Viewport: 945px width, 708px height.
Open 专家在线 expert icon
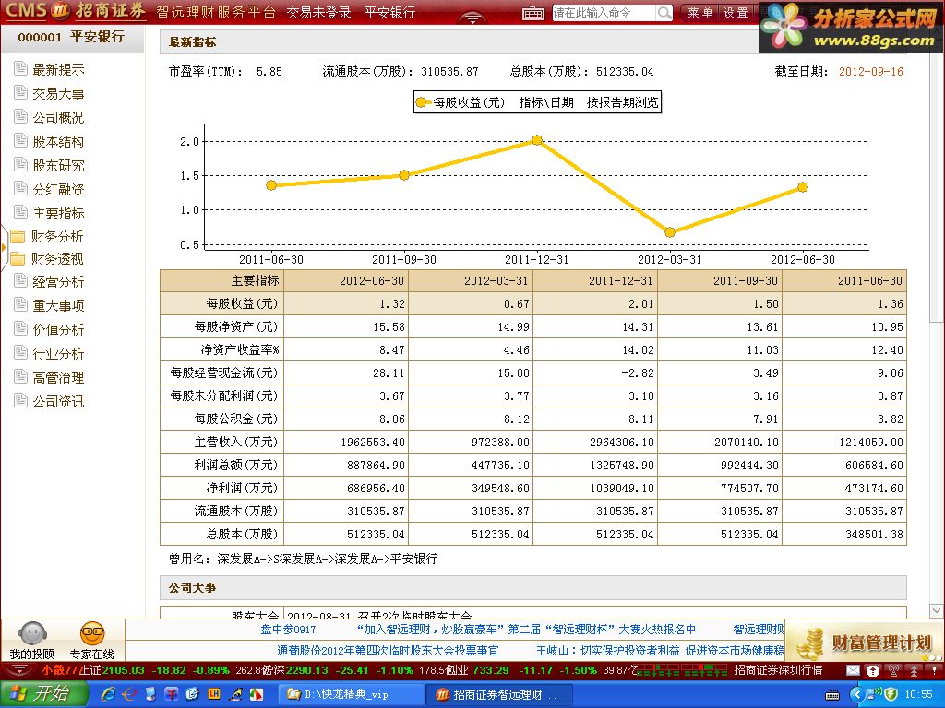click(91, 641)
